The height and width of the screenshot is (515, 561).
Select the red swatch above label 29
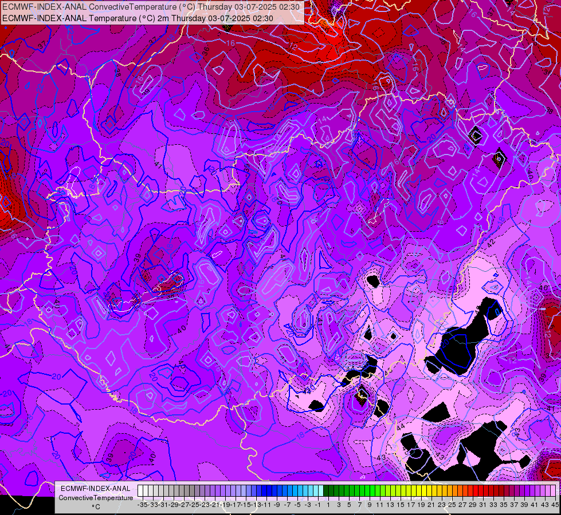470,490
